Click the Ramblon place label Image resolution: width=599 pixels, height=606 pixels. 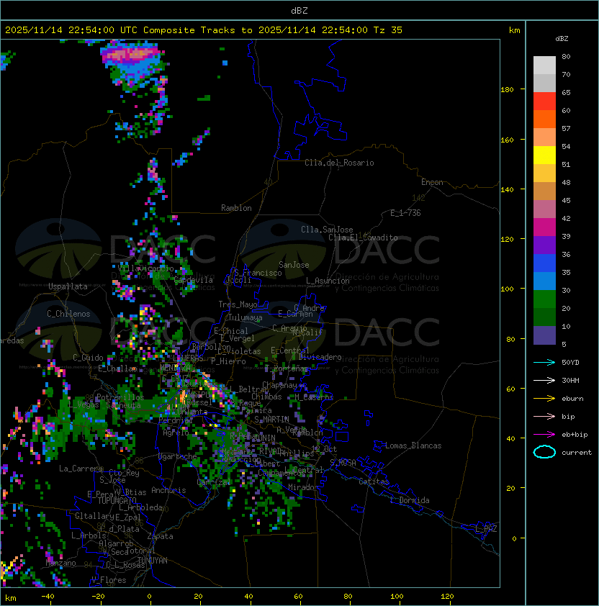click(x=236, y=208)
